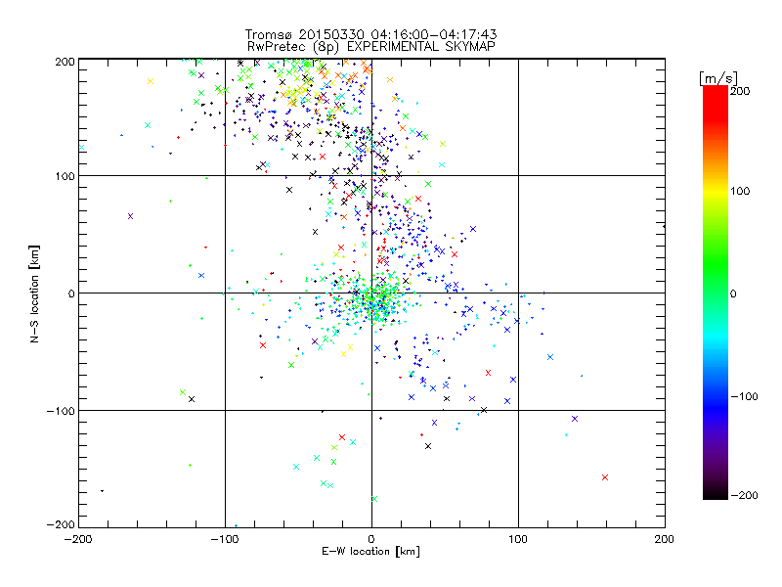Click the purple X marker below the -100 line near E-W 140
The width and height of the screenshot is (782, 587).
click(575, 419)
